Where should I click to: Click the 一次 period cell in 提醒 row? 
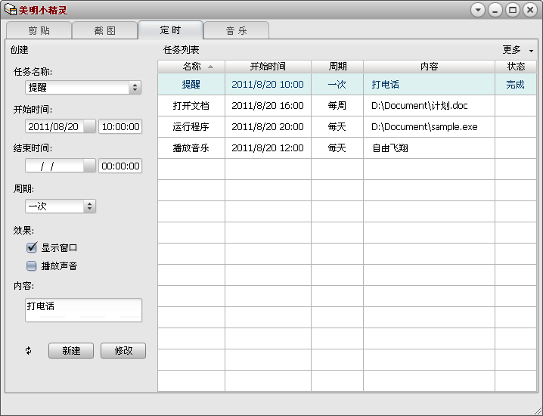tap(337, 84)
